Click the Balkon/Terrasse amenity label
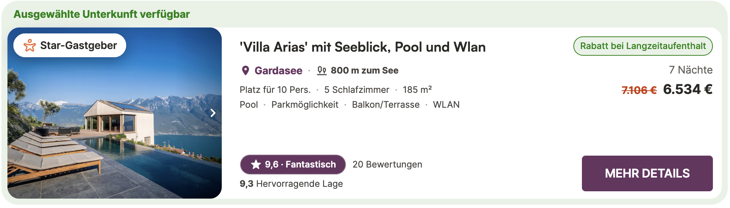Screen dimensions: 730x208 pyautogui.click(x=385, y=105)
